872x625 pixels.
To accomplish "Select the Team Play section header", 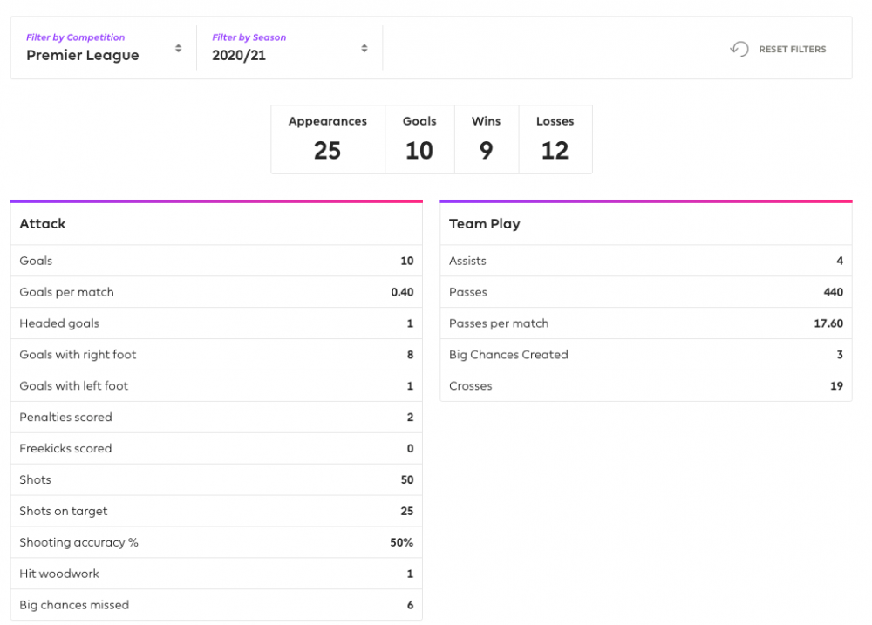I will [645, 224].
